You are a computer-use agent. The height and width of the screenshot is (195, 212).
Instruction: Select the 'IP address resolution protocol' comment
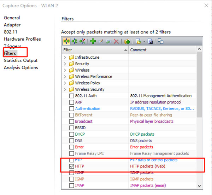point(155,102)
